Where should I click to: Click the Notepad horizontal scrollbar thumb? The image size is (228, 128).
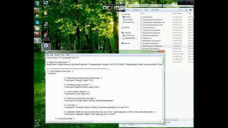[70, 122]
